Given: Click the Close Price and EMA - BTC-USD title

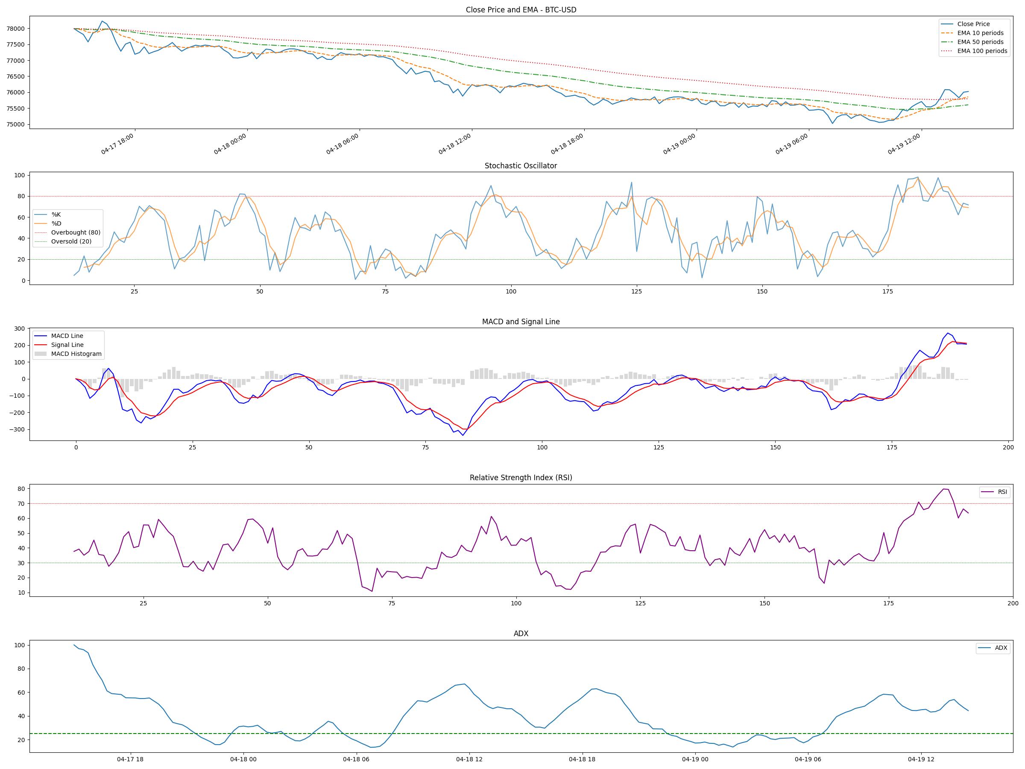Looking at the screenshot, I should [x=521, y=10].
